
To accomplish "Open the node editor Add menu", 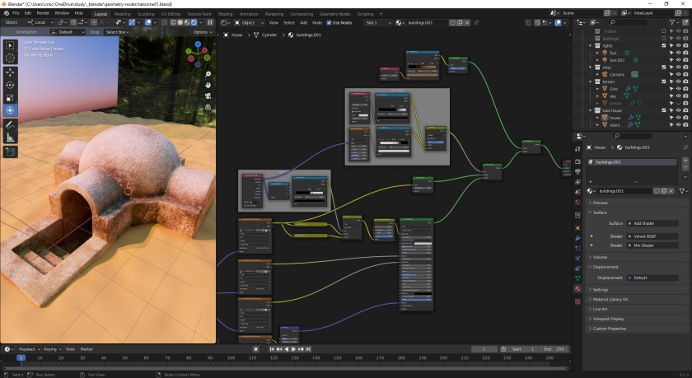I will point(304,22).
